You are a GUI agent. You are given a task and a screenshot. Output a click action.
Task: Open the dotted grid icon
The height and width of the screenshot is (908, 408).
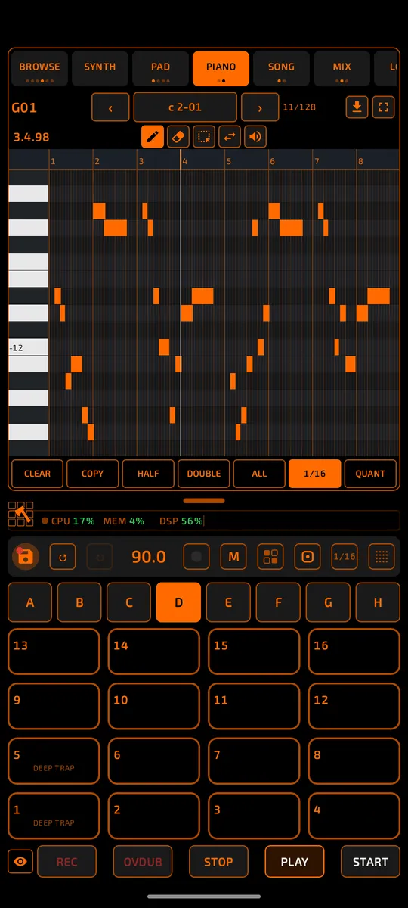pos(382,557)
